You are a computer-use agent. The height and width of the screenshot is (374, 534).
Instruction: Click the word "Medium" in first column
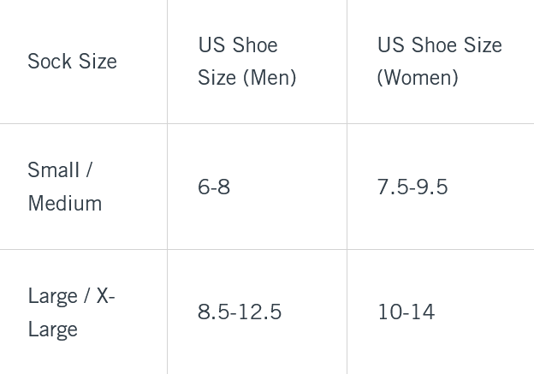click(x=64, y=204)
